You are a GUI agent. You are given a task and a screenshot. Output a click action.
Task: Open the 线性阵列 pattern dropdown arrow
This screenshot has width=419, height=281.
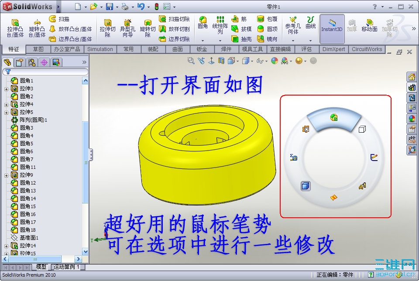[220, 41]
